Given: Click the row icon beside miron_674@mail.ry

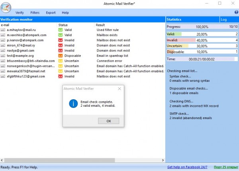Looking at the screenshot, I should (3, 45).
